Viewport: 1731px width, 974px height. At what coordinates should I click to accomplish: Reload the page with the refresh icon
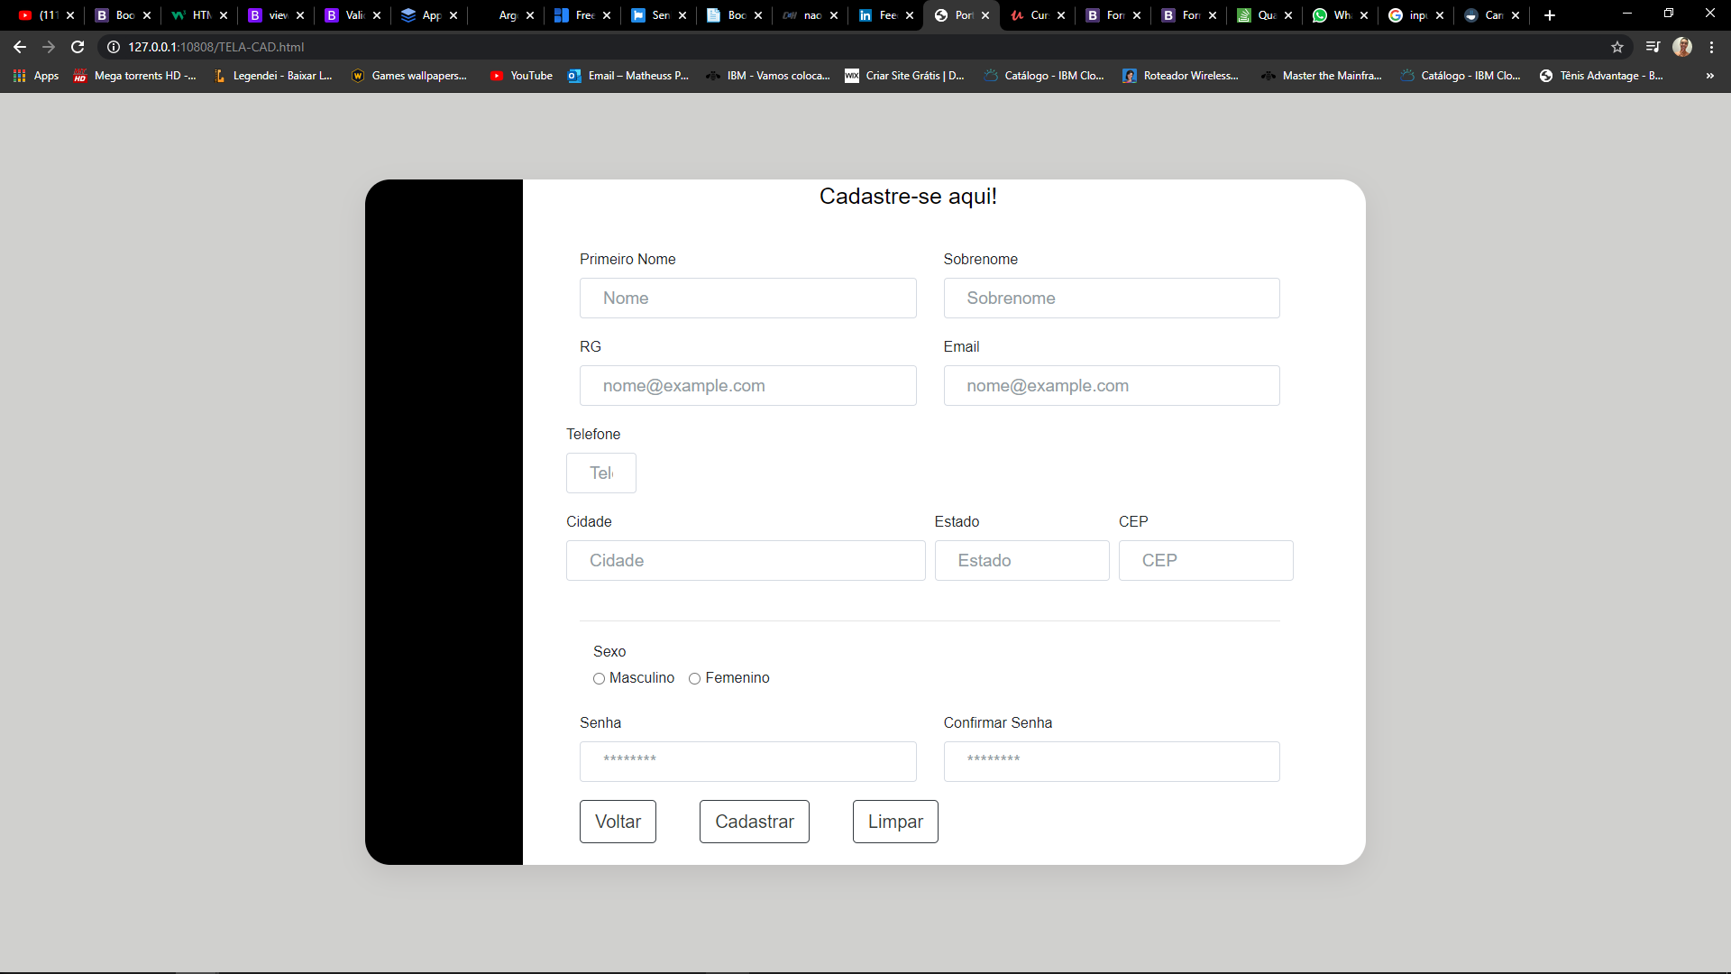[78, 47]
